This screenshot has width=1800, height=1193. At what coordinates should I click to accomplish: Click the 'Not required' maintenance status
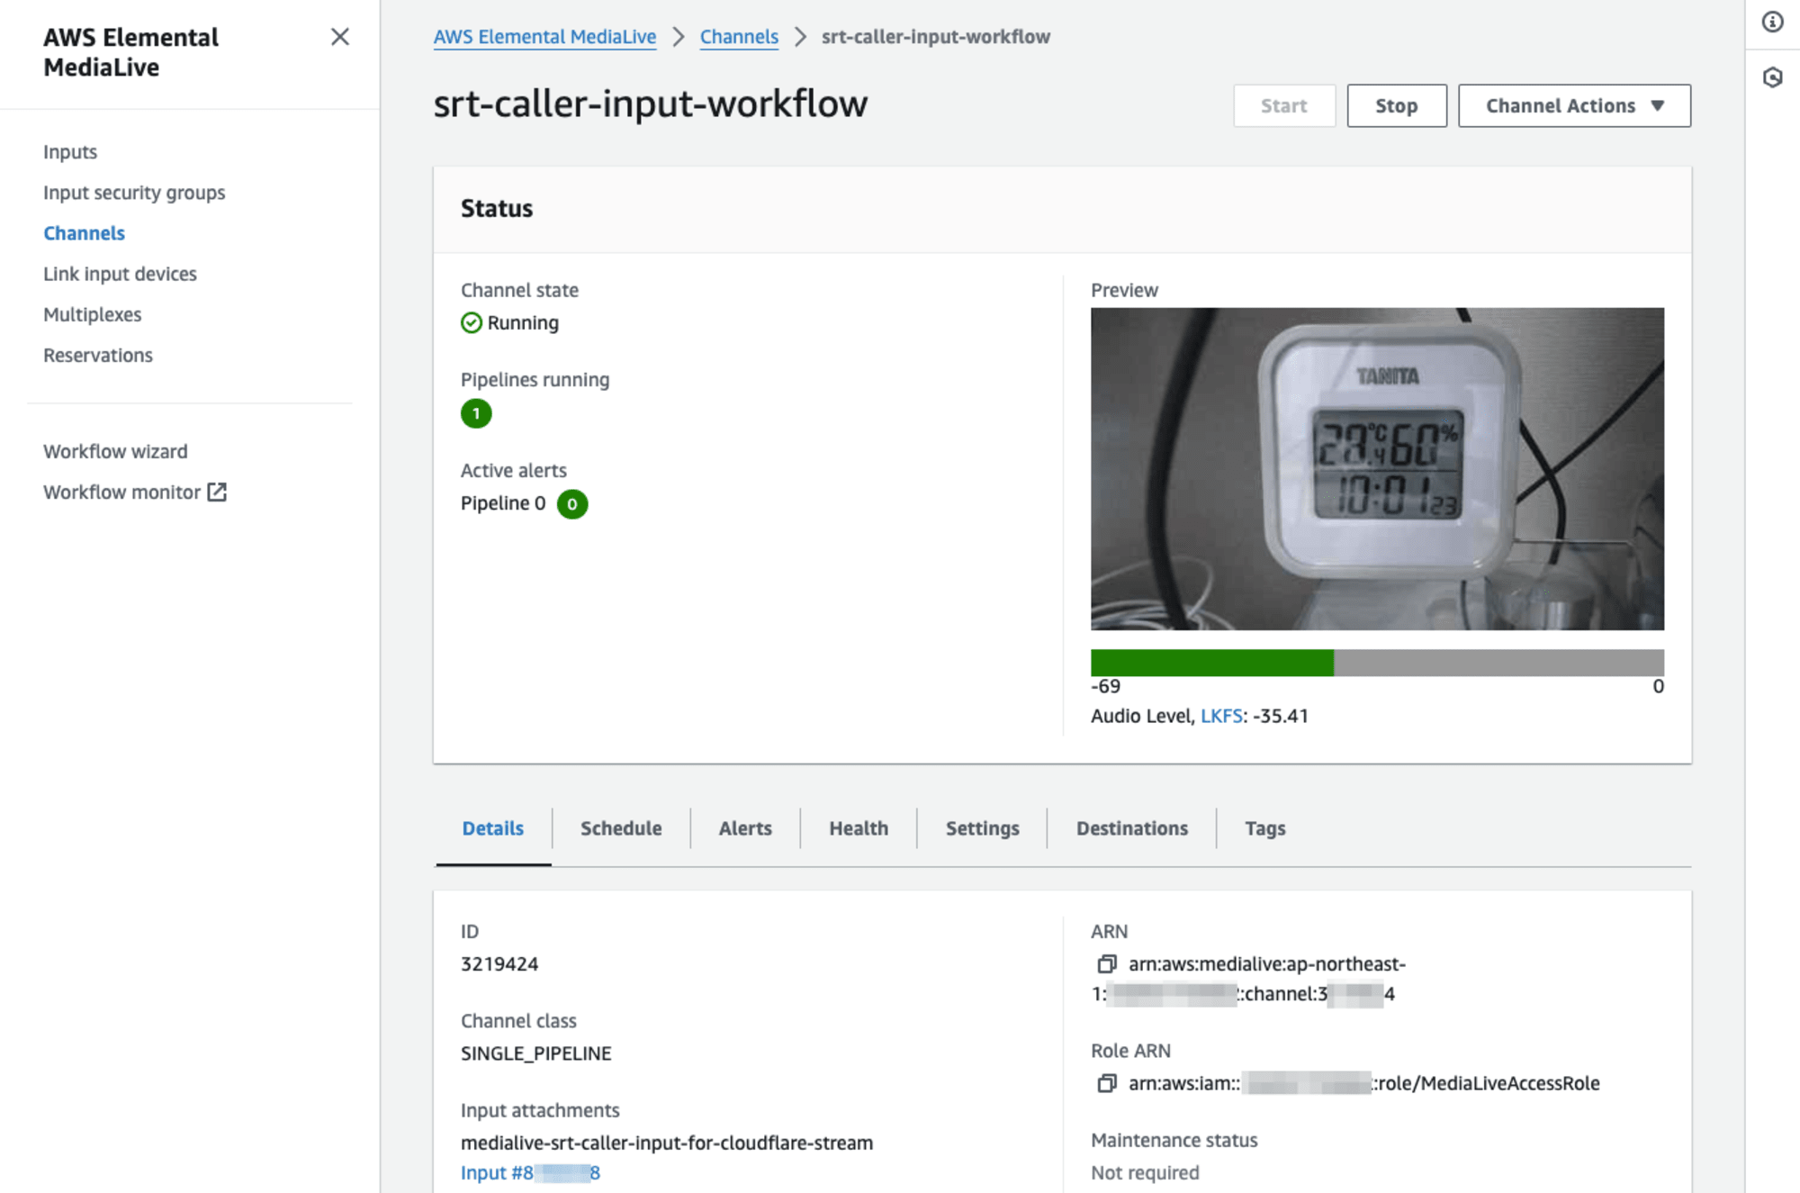pos(1145,1173)
